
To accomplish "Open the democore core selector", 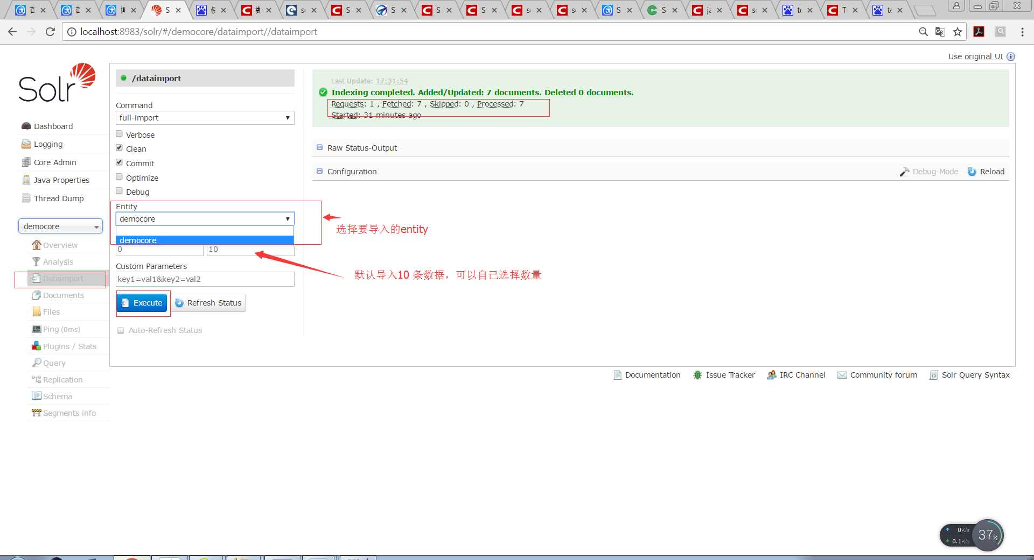I will [x=60, y=226].
